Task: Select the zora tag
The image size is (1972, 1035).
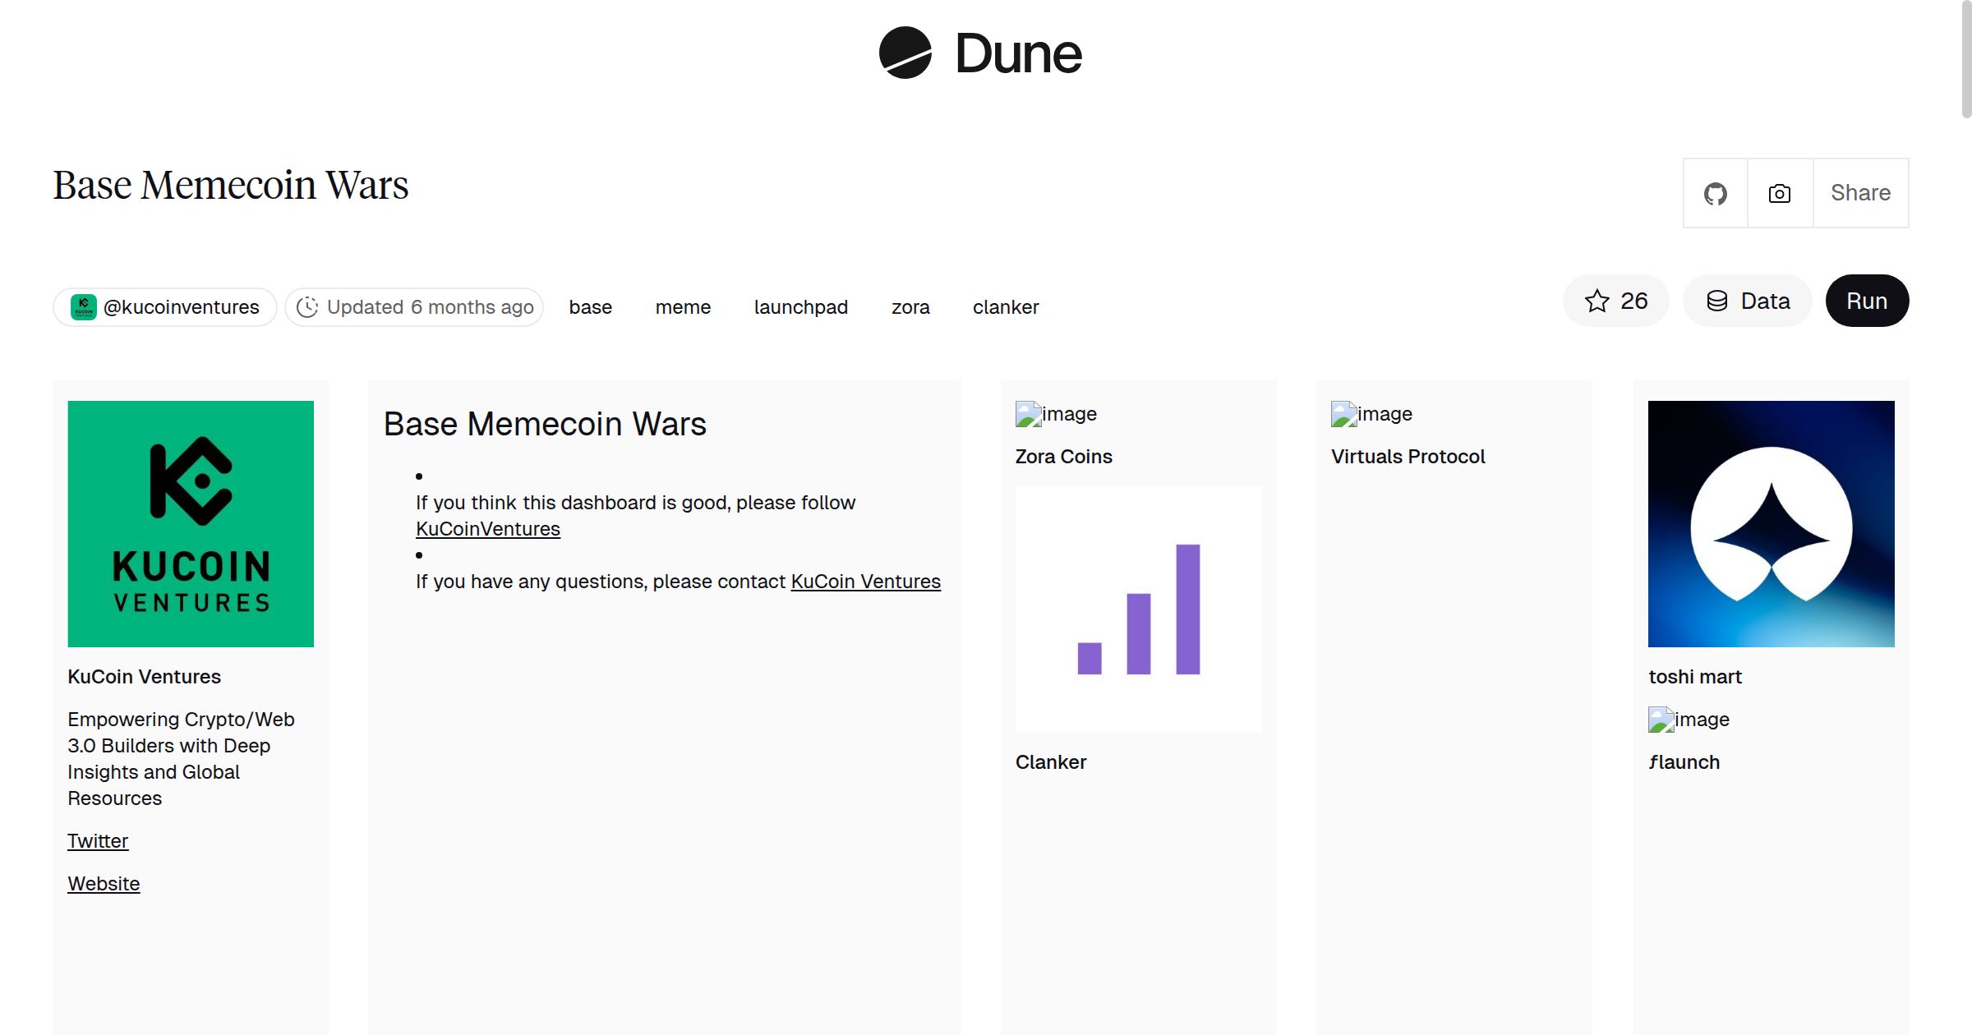Action: click(910, 306)
